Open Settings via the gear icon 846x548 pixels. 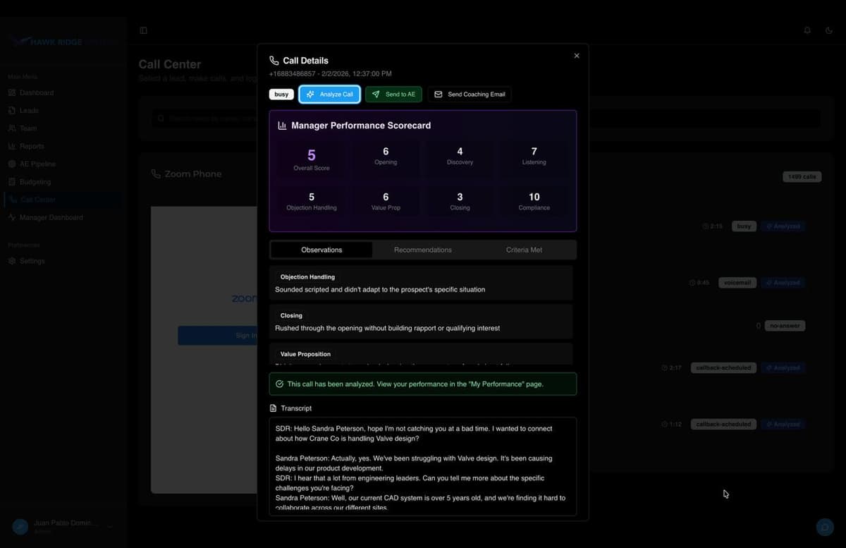[12, 260]
